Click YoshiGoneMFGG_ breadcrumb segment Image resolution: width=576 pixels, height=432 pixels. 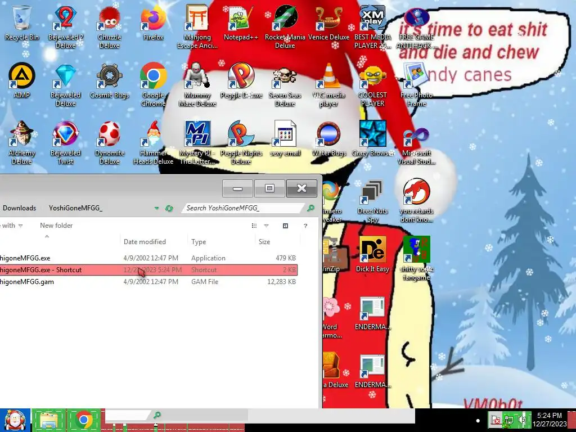pyautogui.click(x=76, y=208)
